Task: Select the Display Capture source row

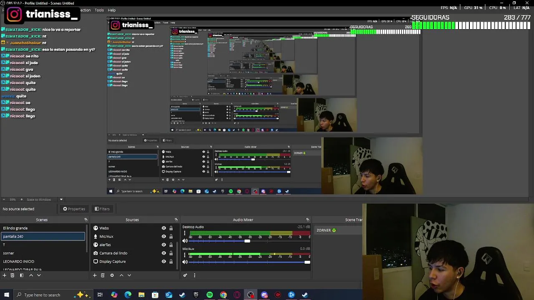Action: pos(132,262)
